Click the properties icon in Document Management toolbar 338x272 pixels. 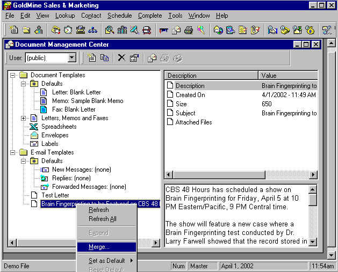(x=134, y=58)
